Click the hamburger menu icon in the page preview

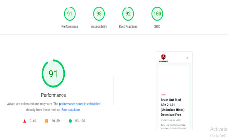coord(187,58)
